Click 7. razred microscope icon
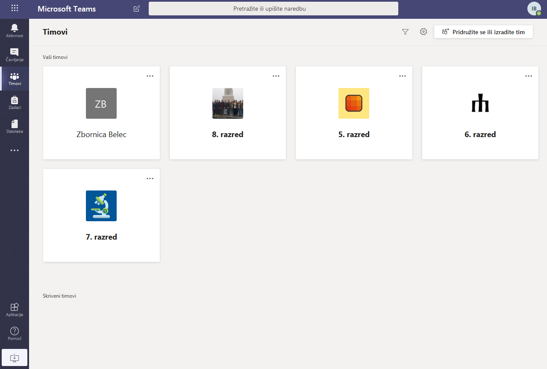 click(101, 206)
